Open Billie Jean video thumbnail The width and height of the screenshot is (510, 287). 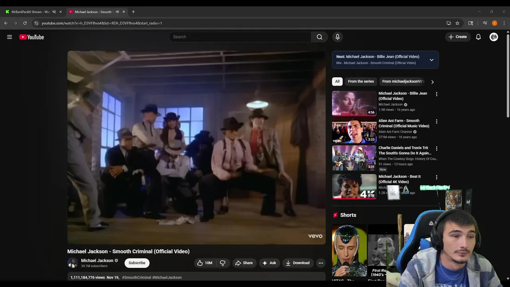point(354,103)
